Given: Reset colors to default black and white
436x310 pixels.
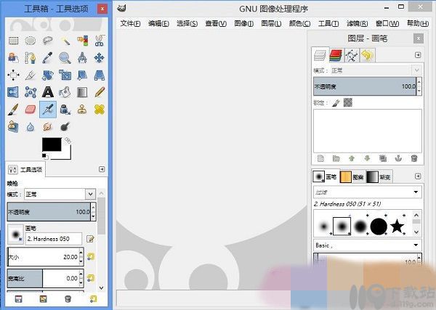Looking at the screenshot, I should [x=45, y=156].
